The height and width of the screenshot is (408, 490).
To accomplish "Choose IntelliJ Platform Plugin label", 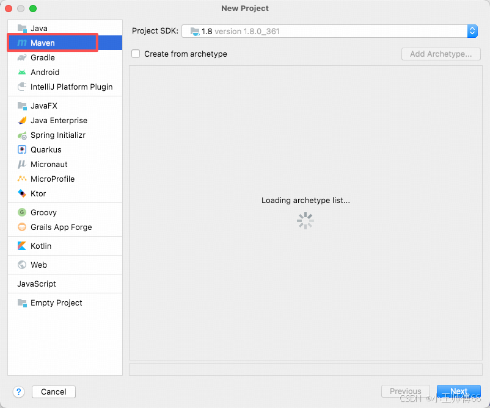I will point(71,87).
